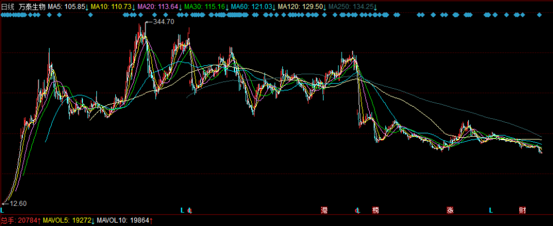Click the 财 event marker icon

pos(522,210)
